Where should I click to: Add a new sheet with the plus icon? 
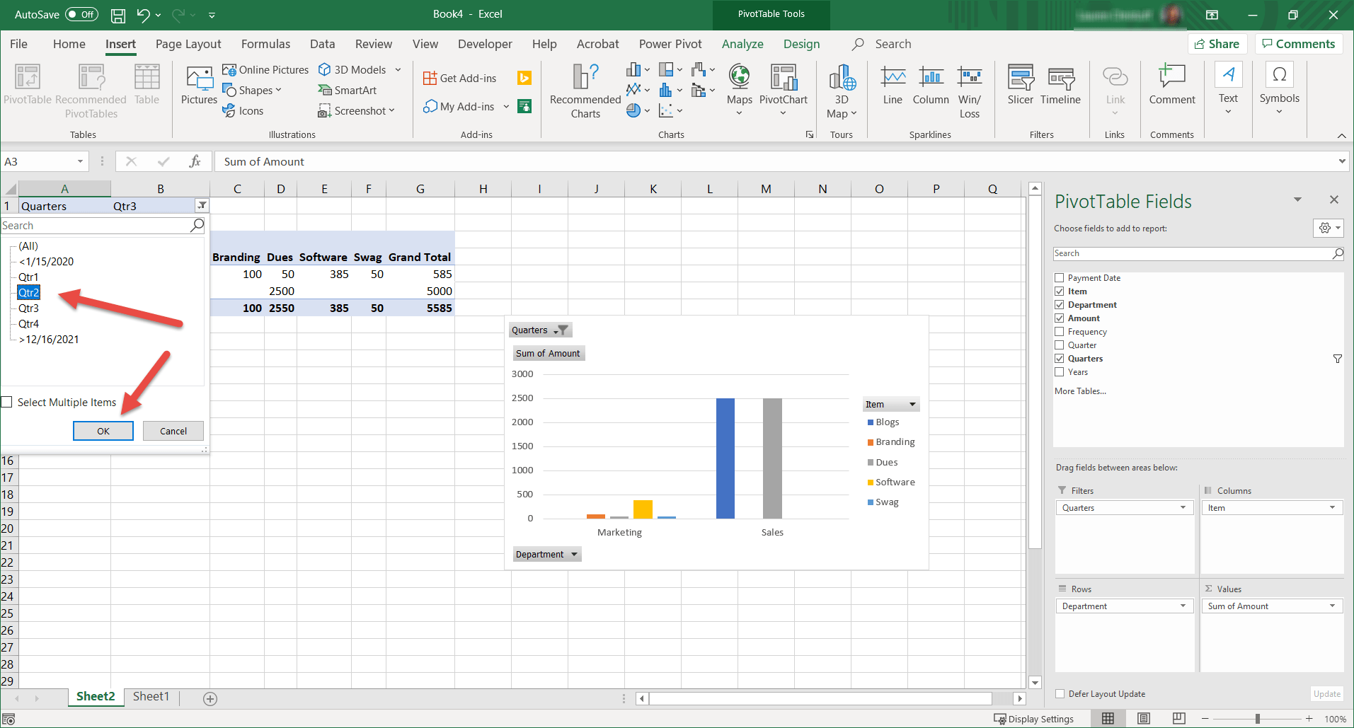pos(210,698)
